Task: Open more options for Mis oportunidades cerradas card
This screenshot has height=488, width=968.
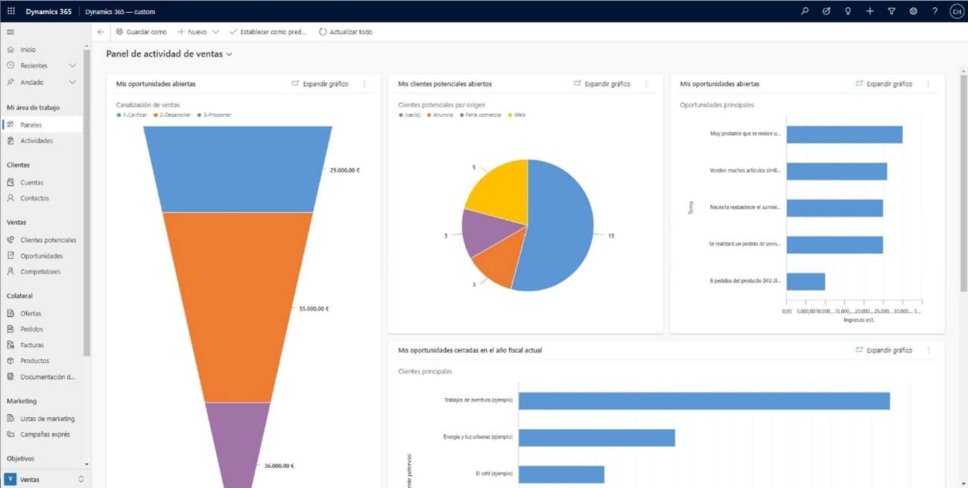Action: point(929,350)
